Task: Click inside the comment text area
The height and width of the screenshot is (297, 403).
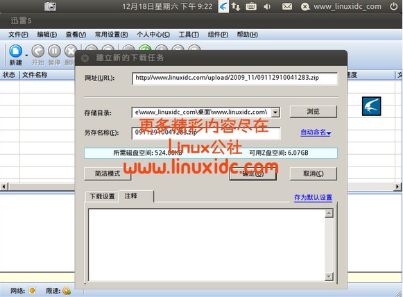Action: pyautogui.click(x=207, y=245)
